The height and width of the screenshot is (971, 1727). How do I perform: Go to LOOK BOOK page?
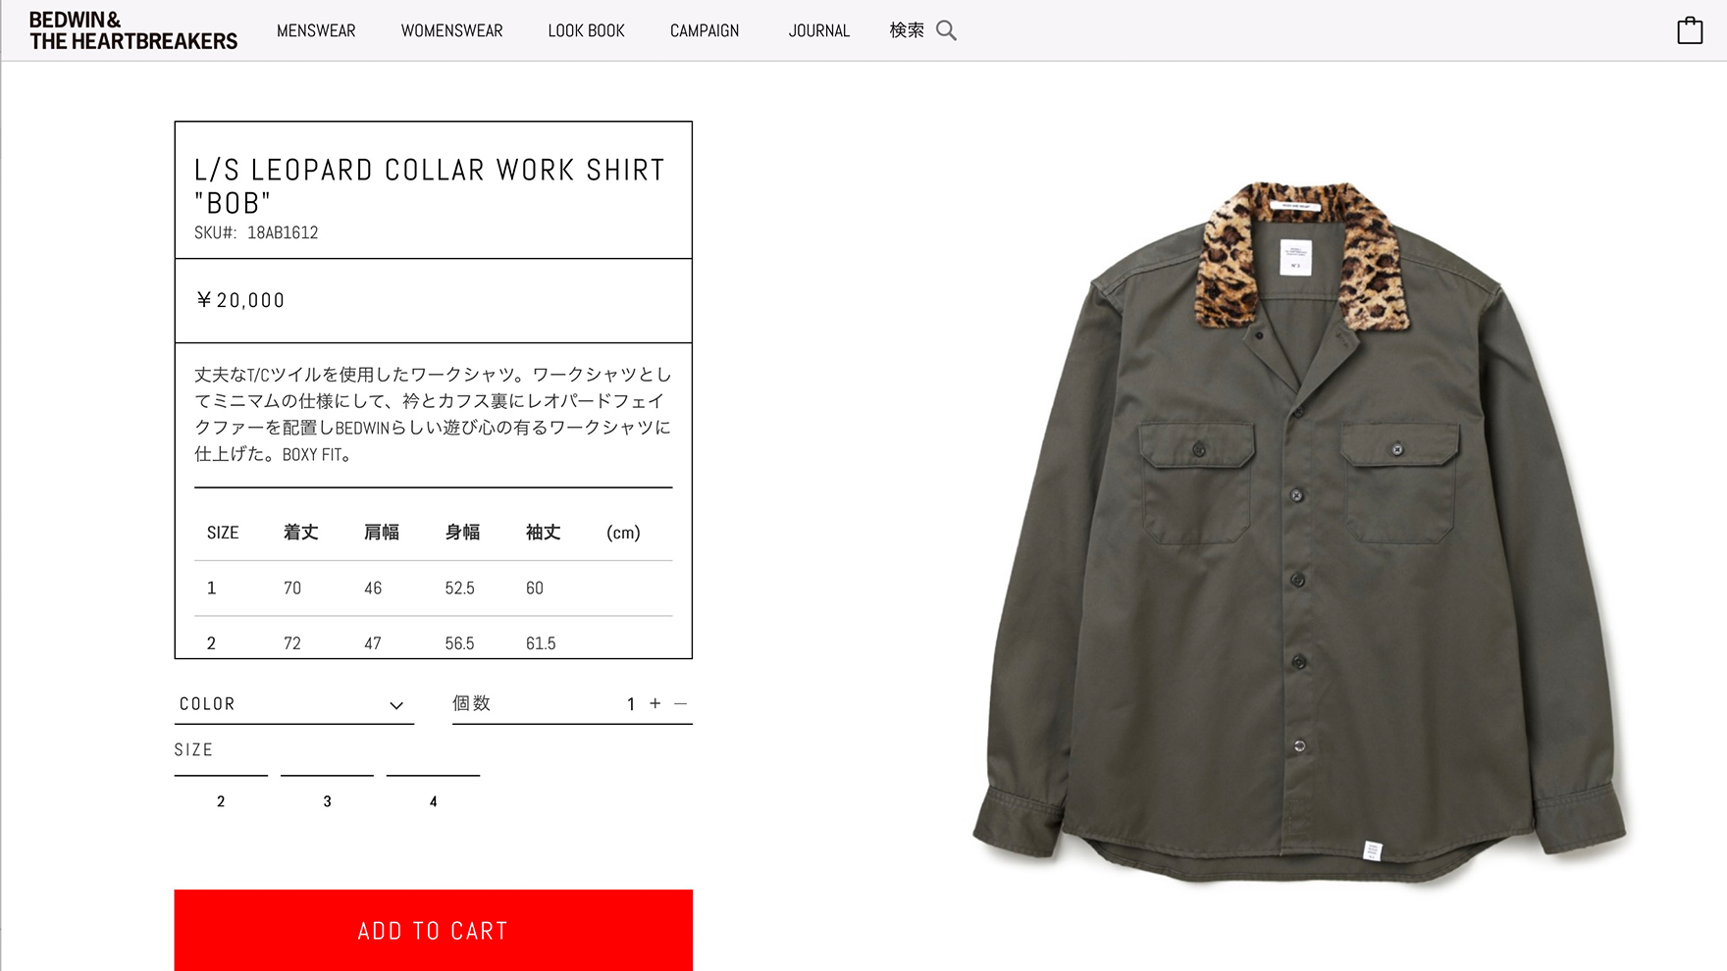pyautogui.click(x=586, y=30)
